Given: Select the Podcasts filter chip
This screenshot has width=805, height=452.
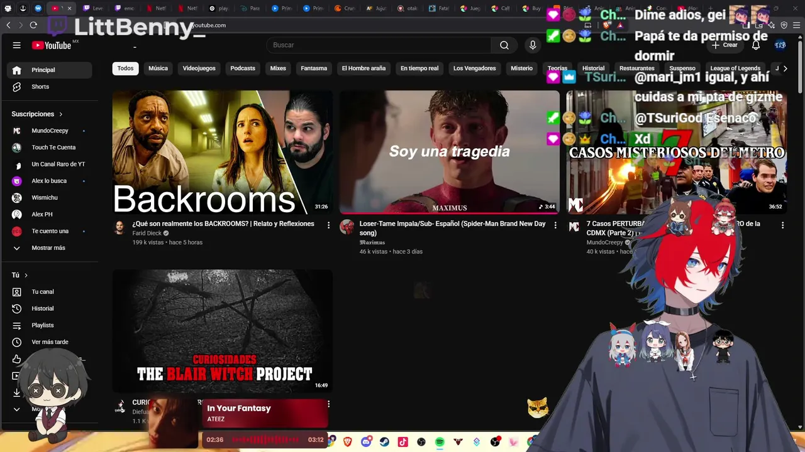Looking at the screenshot, I should (243, 68).
